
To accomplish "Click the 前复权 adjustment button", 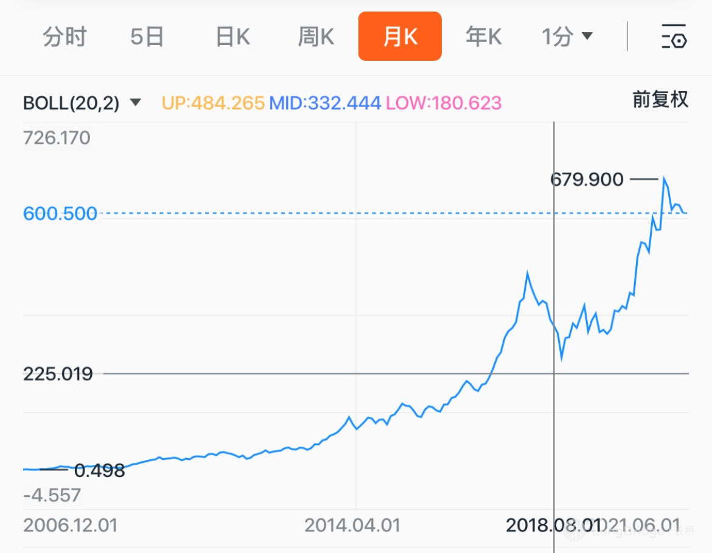I will (x=660, y=100).
